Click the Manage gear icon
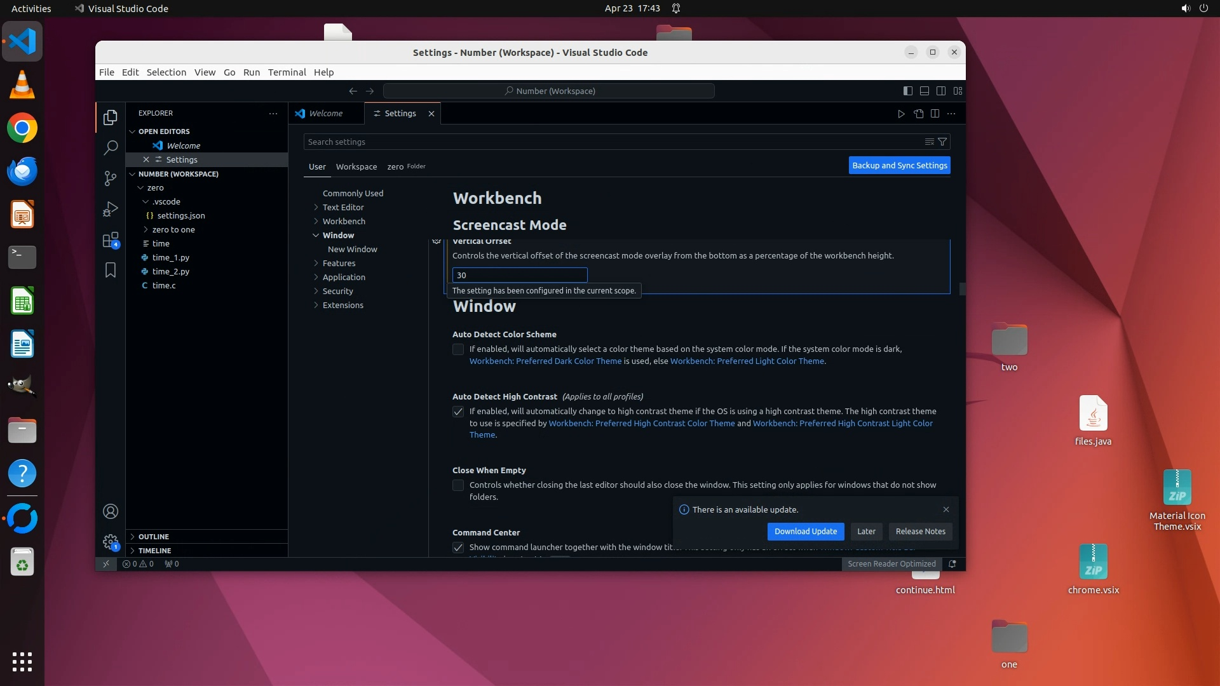The image size is (1220, 686). click(111, 542)
